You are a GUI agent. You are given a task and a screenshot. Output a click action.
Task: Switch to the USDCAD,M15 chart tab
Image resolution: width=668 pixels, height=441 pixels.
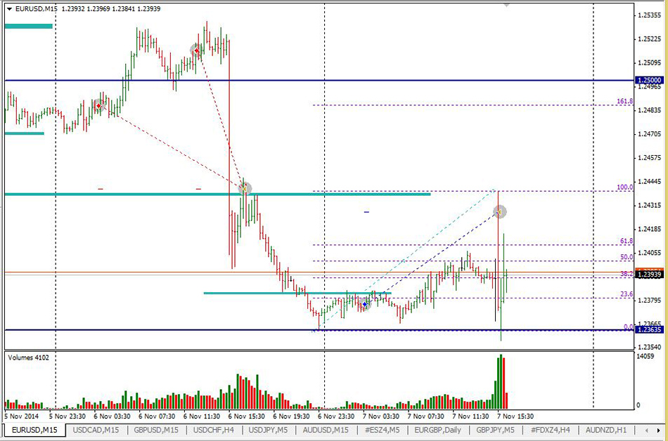click(x=96, y=430)
